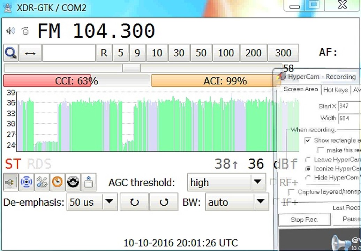
Task: Select the 9 step button
Action: pos(137,53)
